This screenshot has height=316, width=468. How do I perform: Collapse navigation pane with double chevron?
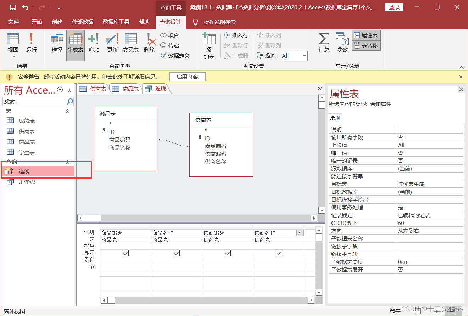tap(69, 90)
